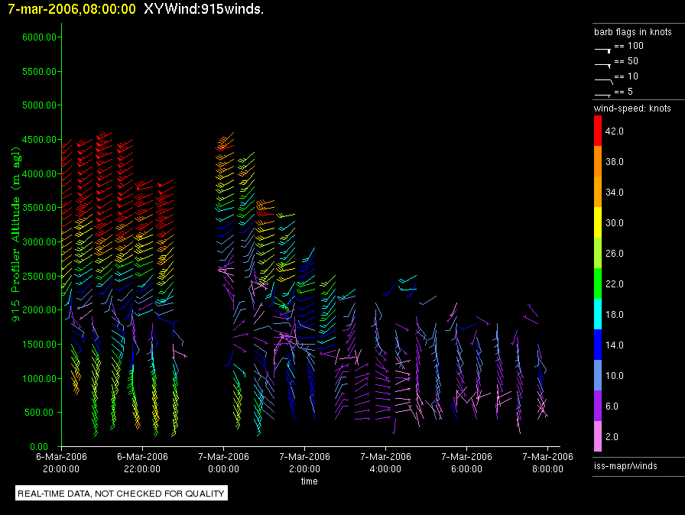
Task: Select the 10-knot barb flag symbol
Action: [x=603, y=79]
